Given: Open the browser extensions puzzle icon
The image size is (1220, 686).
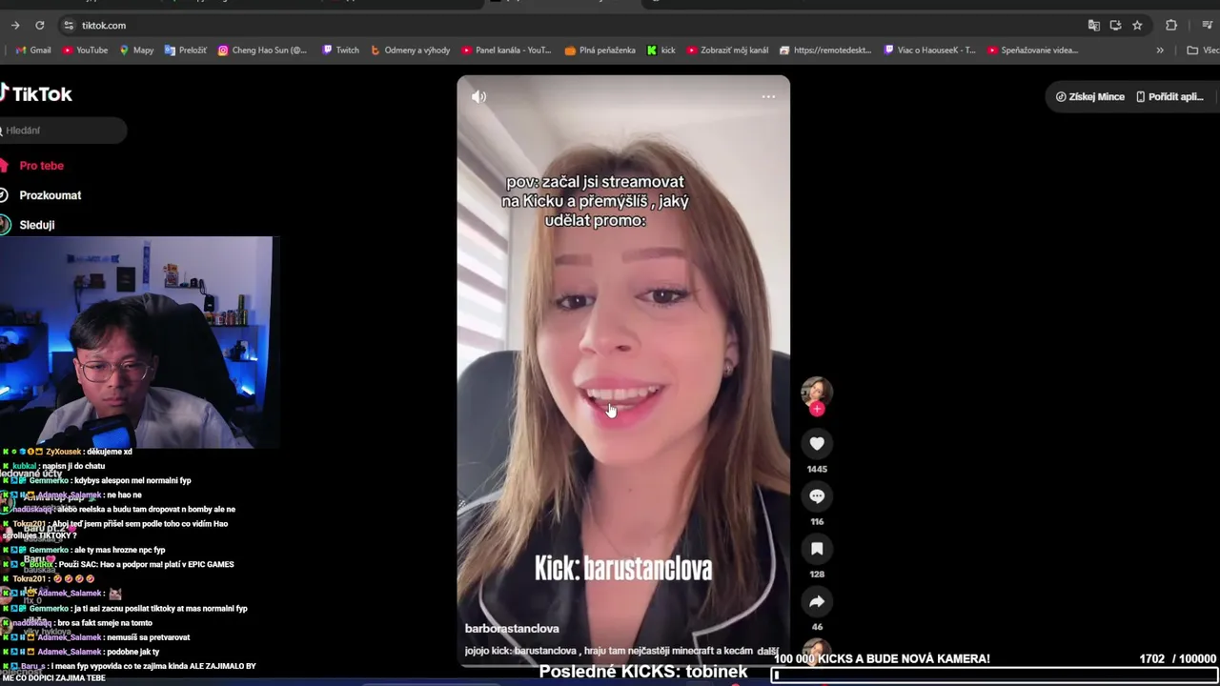Looking at the screenshot, I should [1171, 26].
